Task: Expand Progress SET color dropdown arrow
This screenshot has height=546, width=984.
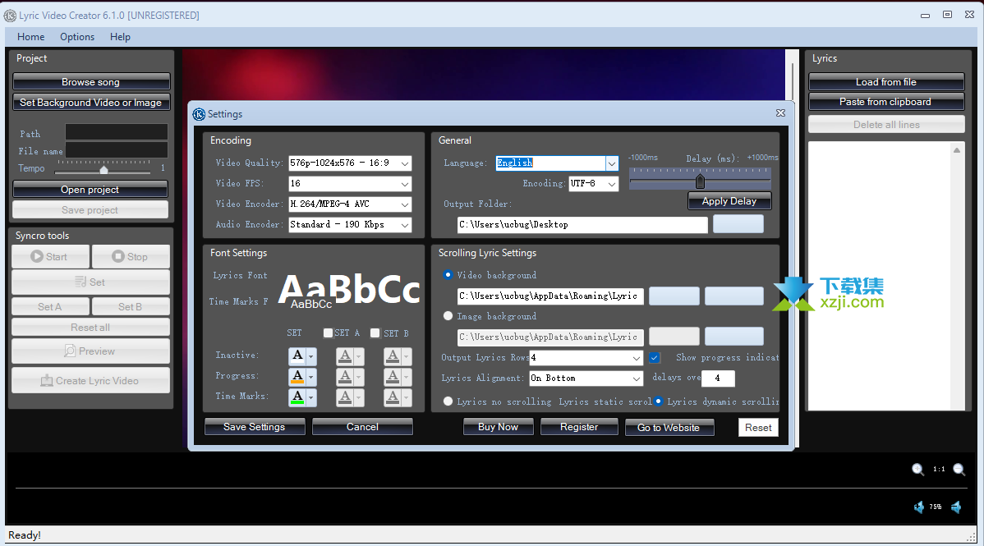Action: (310, 377)
